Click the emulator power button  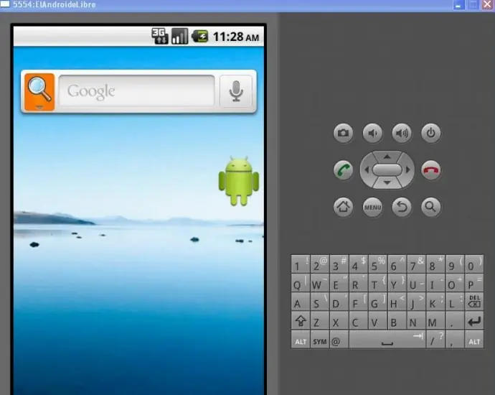coord(431,133)
